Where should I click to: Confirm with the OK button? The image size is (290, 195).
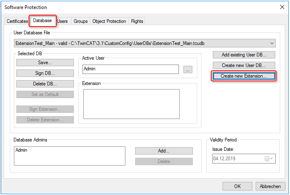tap(237, 186)
